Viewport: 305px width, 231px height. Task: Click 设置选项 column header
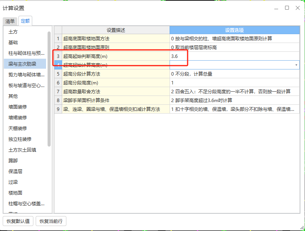coord(234,30)
